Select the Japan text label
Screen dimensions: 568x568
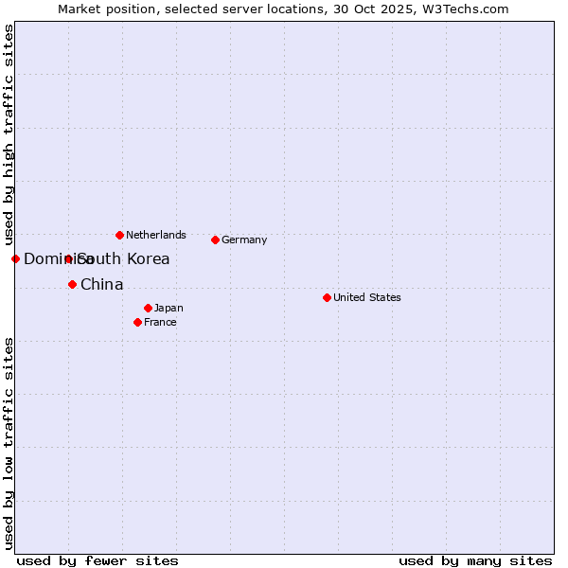tap(169, 308)
